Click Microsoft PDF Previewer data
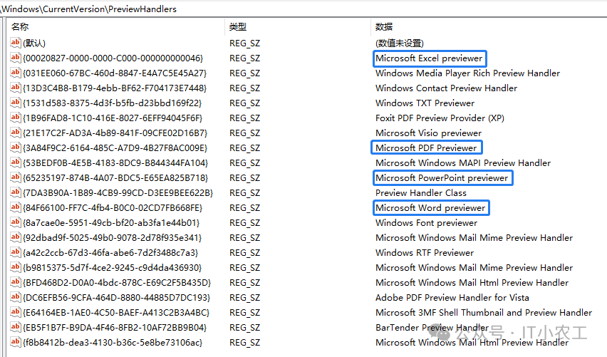Image resolution: width=607 pixels, height=357 pixels. [x=426, y=148]
